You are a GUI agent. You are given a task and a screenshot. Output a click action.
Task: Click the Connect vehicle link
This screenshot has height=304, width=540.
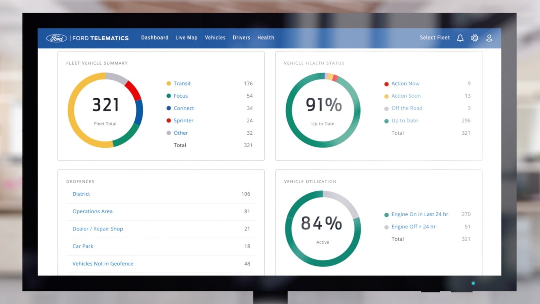184,108
